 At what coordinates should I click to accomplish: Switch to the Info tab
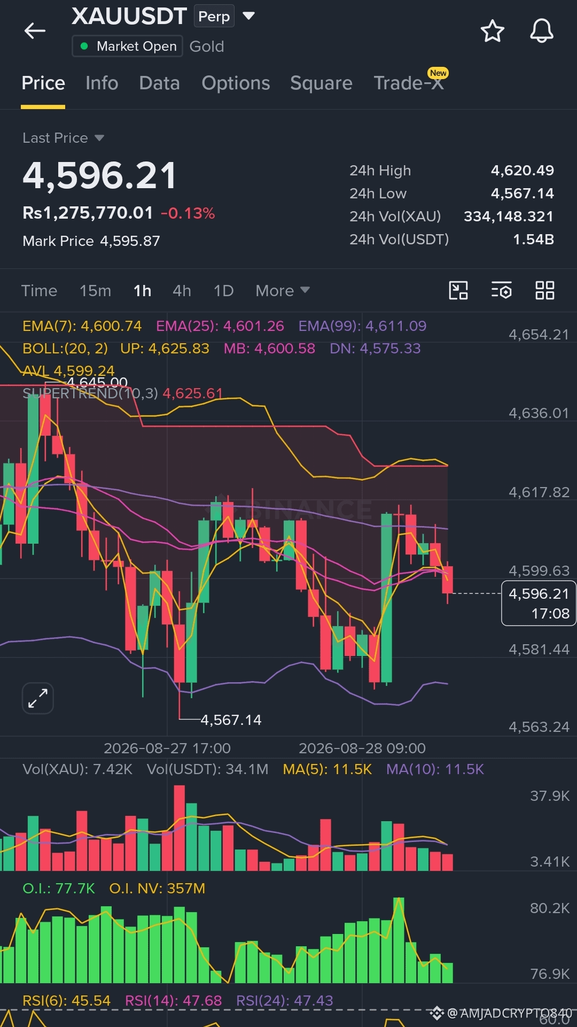pos(102,83)
